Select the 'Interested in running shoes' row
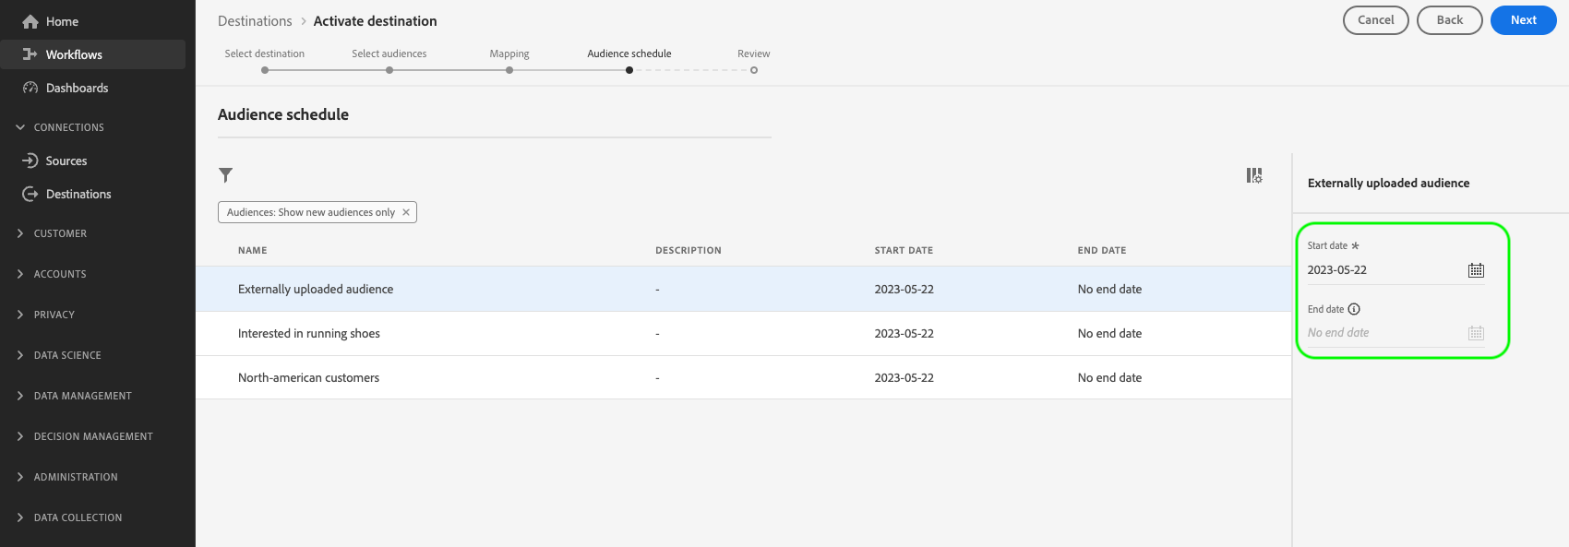Screen dimensions: 1569x547 click(309, 334)
